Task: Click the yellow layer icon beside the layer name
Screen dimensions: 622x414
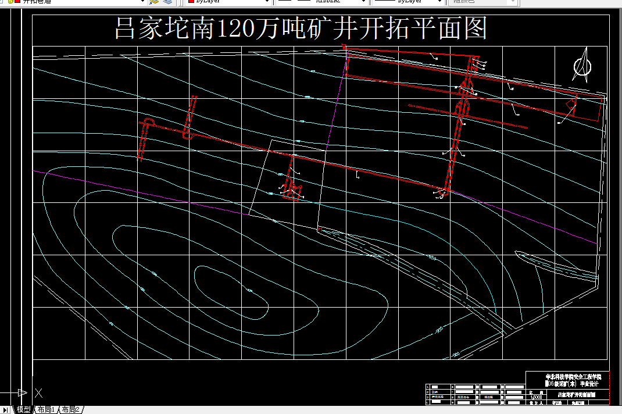Action: click(10, 2)
